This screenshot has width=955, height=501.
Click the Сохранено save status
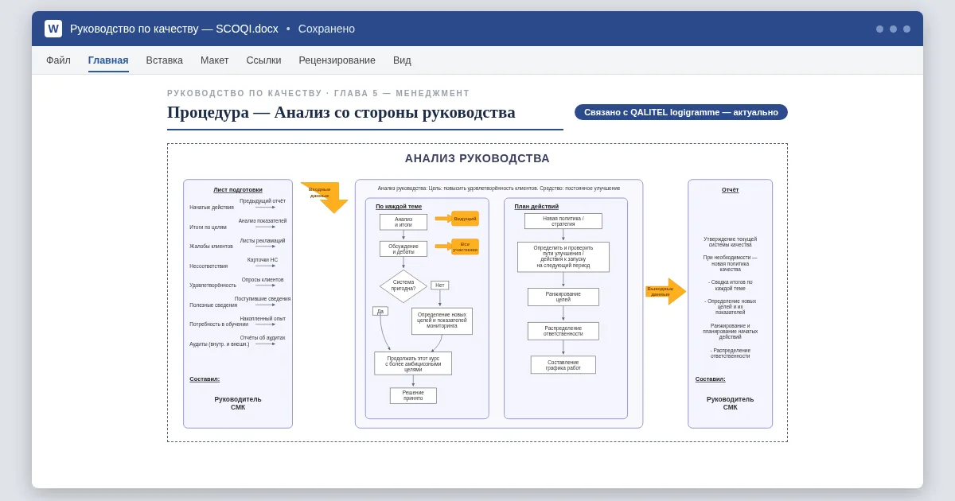click(x=326, y=29)
